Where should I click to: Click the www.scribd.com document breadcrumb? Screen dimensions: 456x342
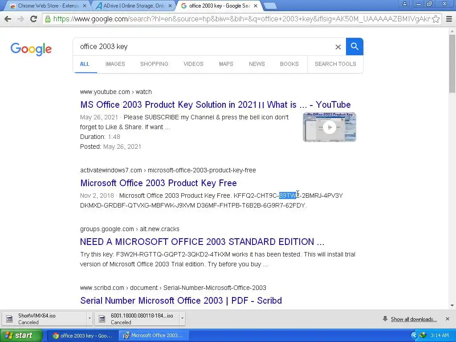173,288
